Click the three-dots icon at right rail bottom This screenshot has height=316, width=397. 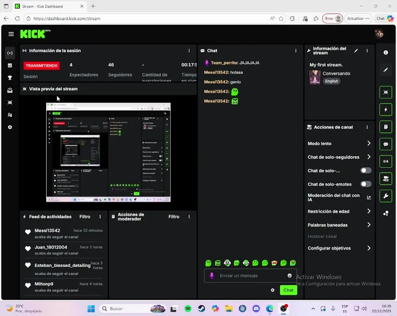click(386, 213)
